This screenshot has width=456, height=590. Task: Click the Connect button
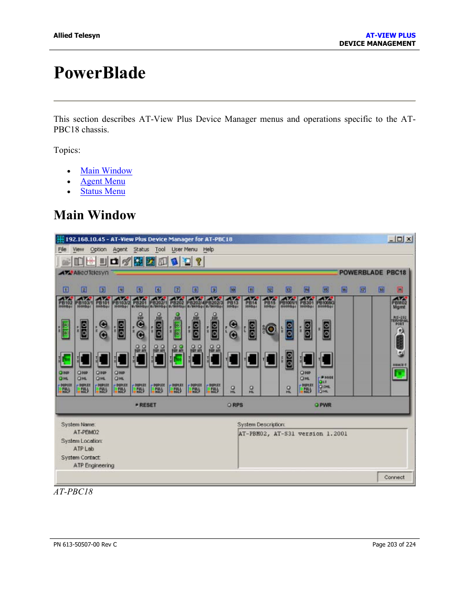(394, 477)
